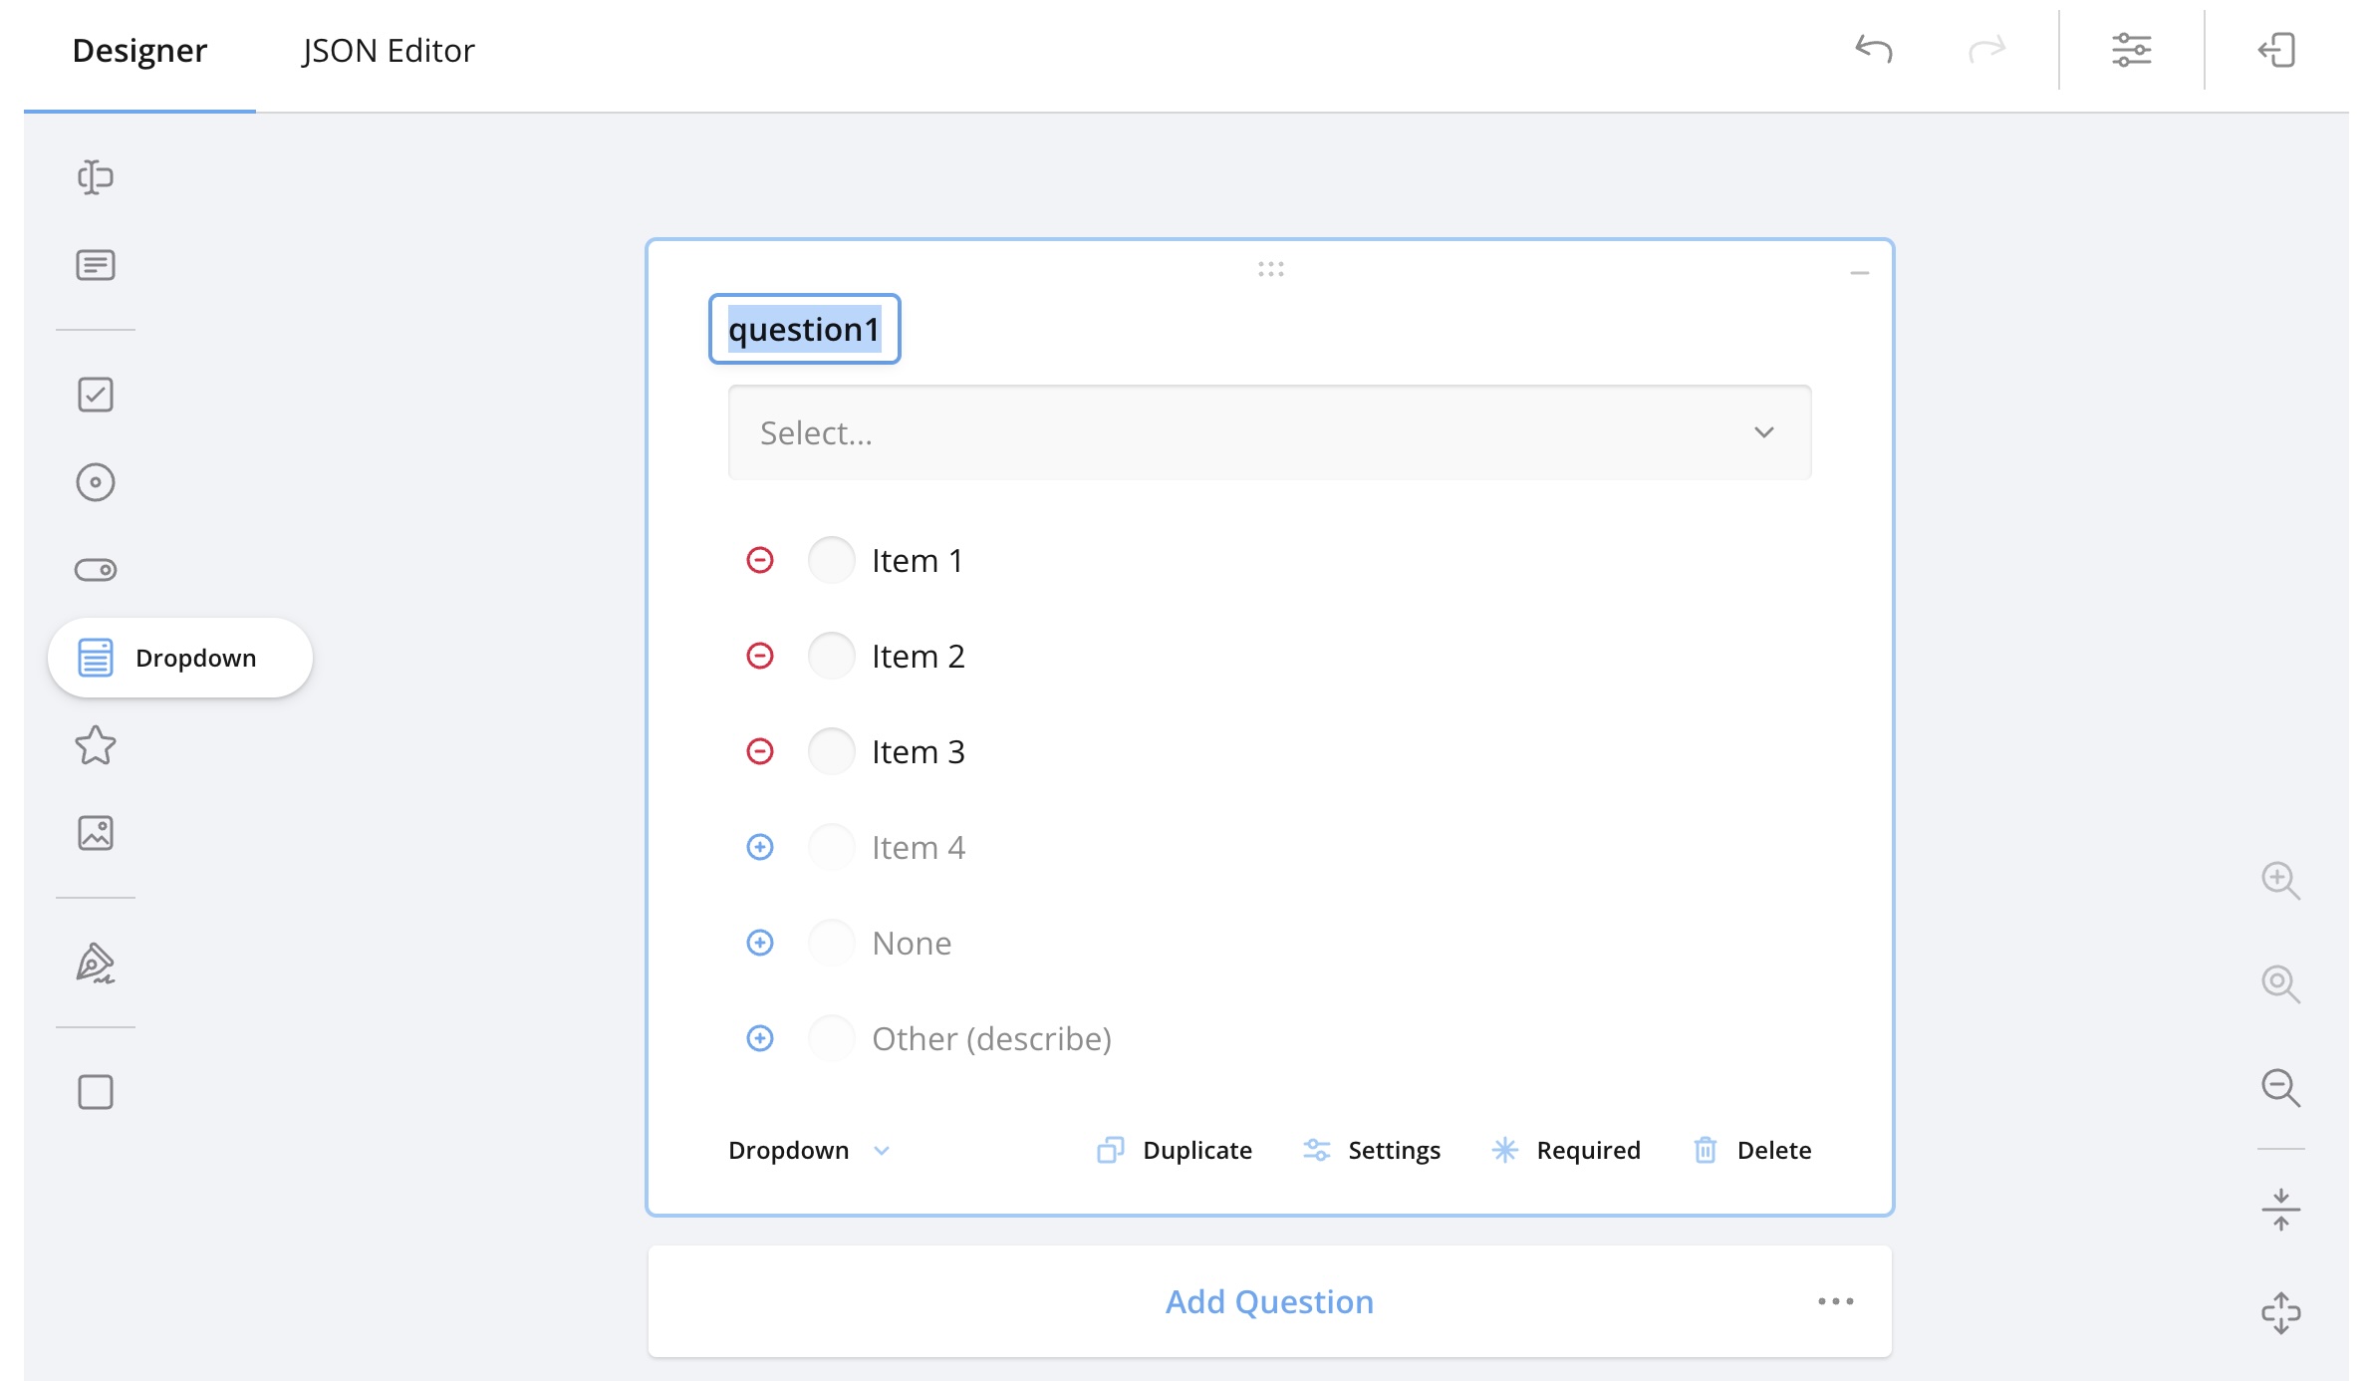This screenshot has height=1381, width=2371.
Task: Click the Duplicate button
Action: click(1175, 1150)
